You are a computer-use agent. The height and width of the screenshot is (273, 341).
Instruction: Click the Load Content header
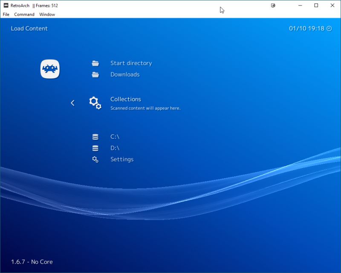coord(29,28)
